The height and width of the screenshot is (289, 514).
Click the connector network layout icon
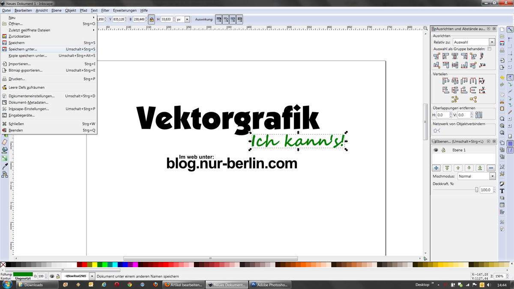(x=436, y=130)
